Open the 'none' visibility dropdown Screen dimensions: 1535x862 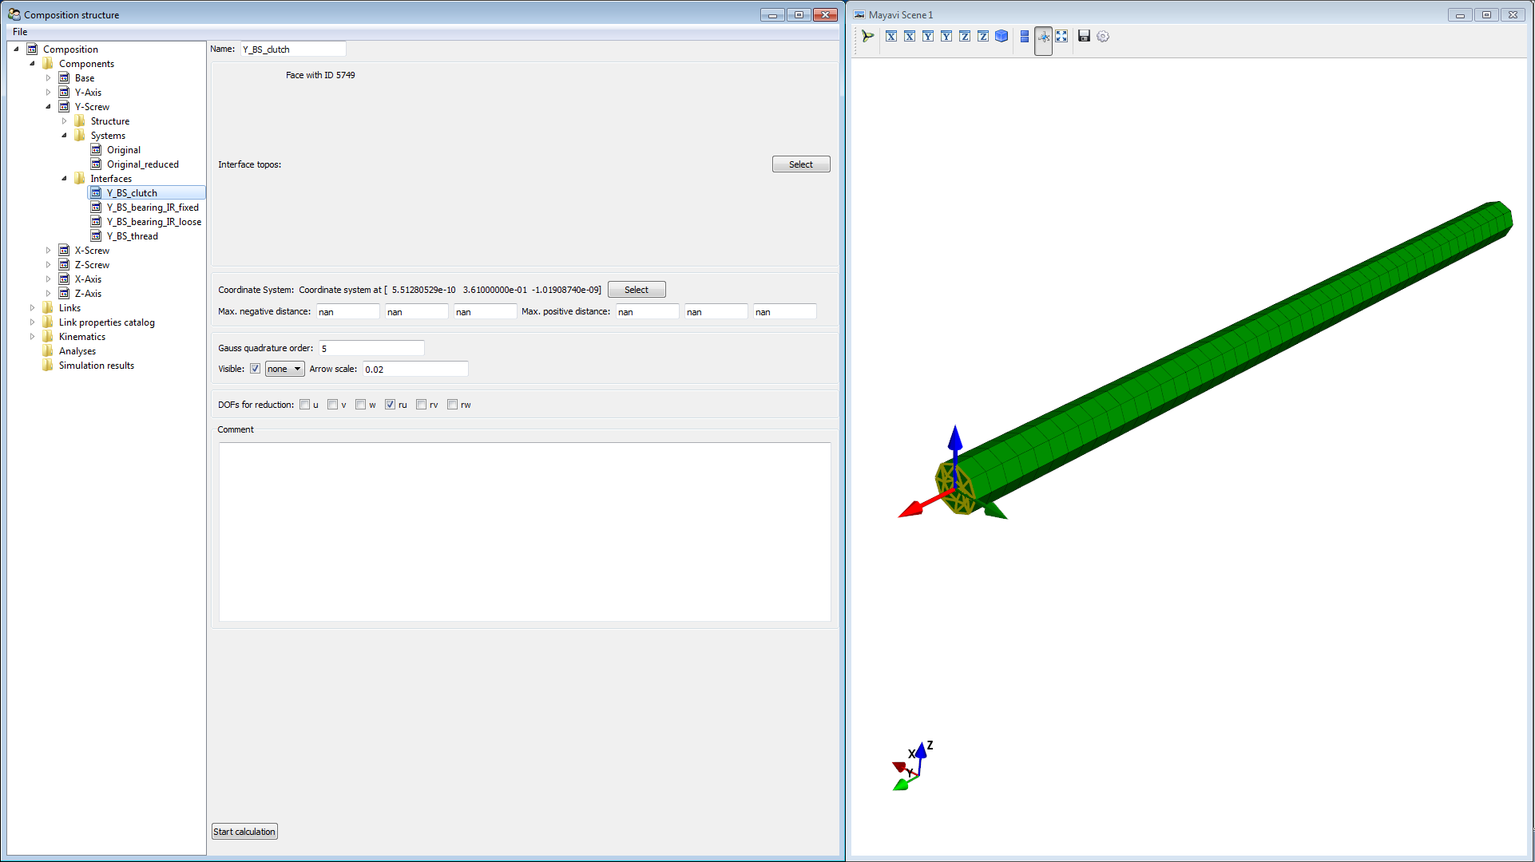click(284, 369)
